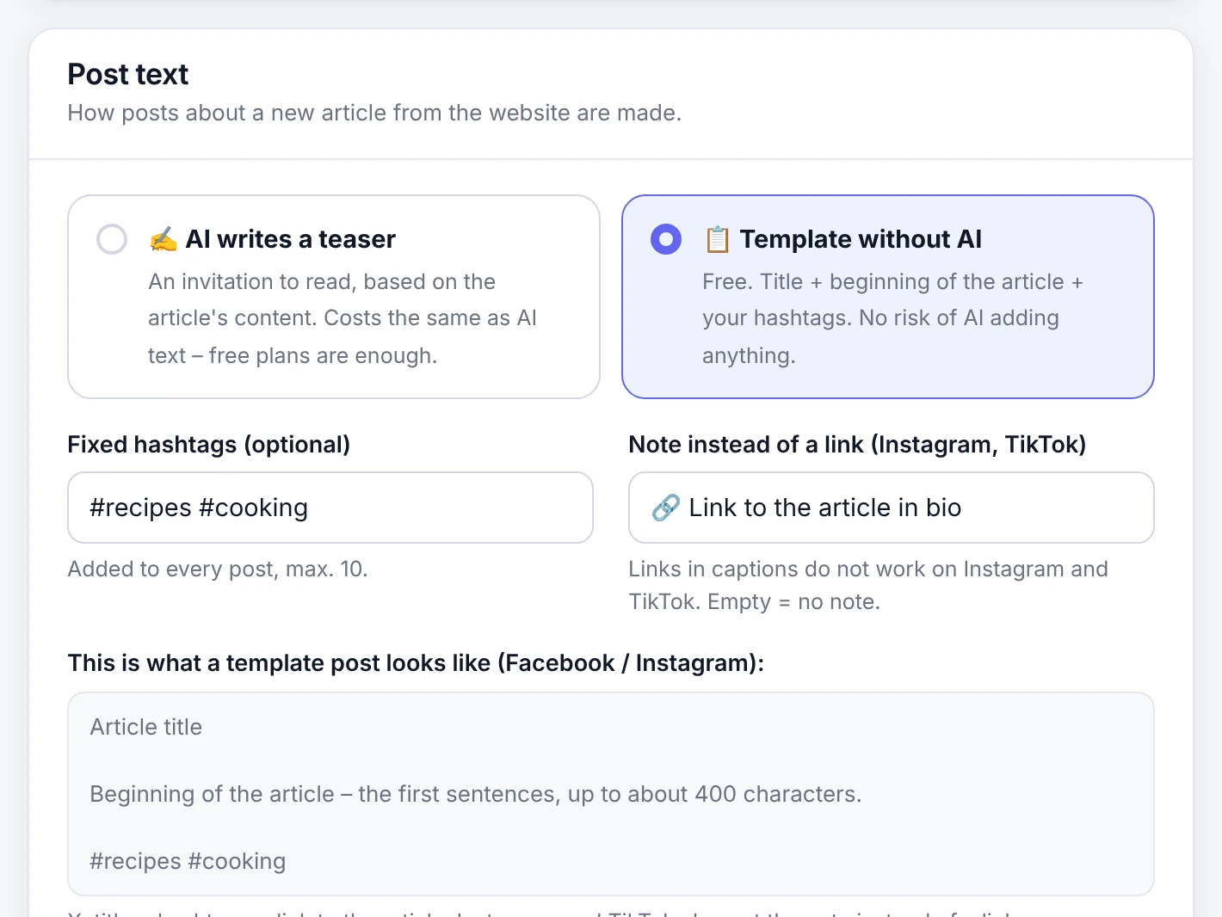The height and width of the screenshot is (917, 1222).
Task: Click the Fixed hashtags (optional) label
Action: (x=209, y=445)
